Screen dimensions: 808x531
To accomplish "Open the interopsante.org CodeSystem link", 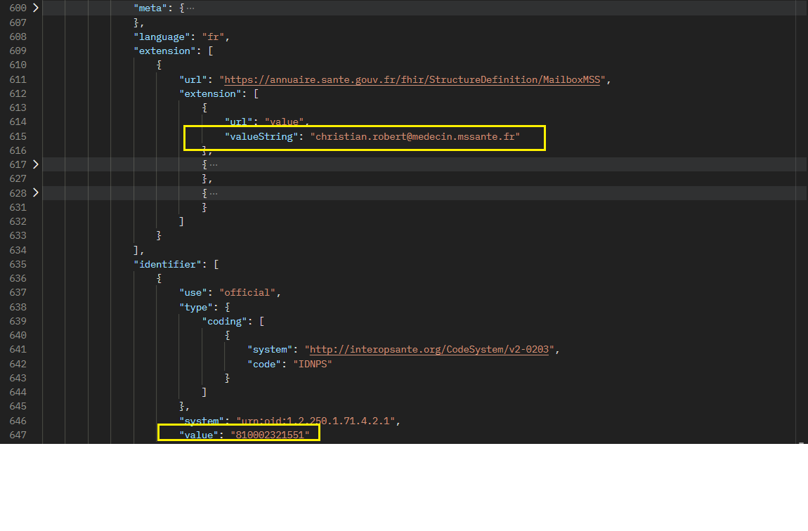I will 432,349.
